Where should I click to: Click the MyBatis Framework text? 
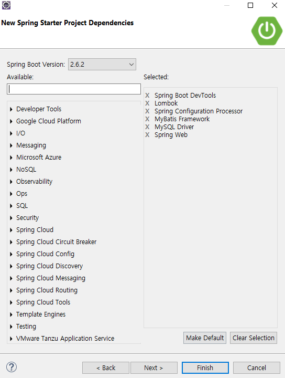[x=182, y=119]
